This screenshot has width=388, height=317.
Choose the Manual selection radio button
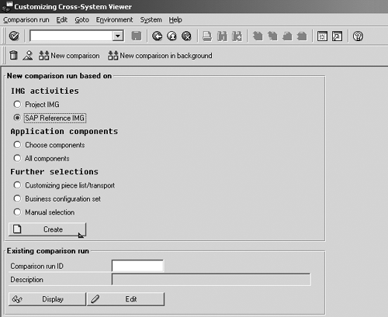pos(17,212)
